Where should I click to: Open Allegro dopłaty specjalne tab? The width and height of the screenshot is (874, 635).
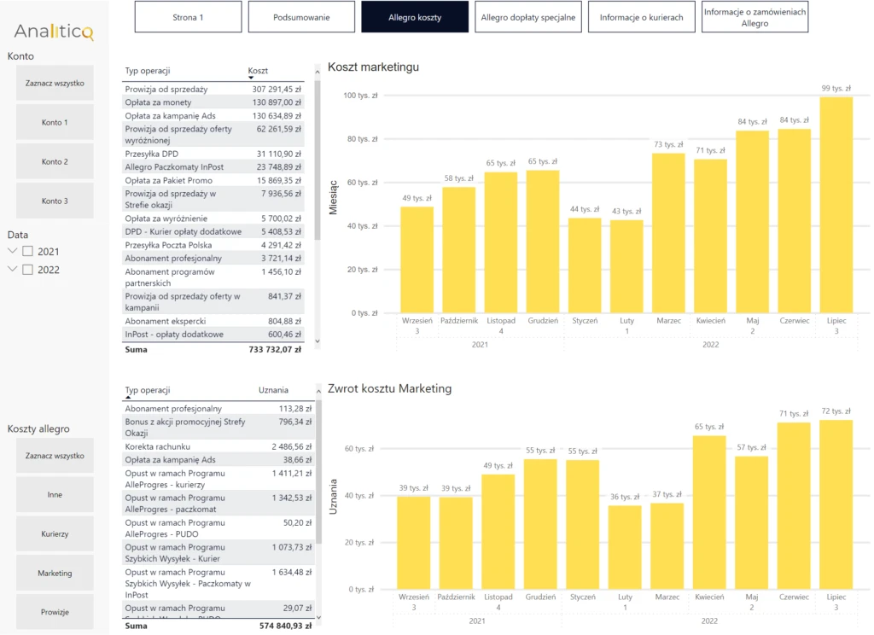(x=527, y=17)
